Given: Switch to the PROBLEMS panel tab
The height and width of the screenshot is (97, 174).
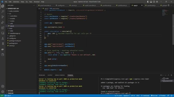Looking at the screenshot, I should [x=42, y=75].
